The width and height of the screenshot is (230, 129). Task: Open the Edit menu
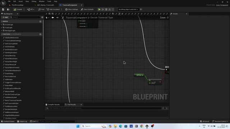pyautogui.click(x=14, y=1)
